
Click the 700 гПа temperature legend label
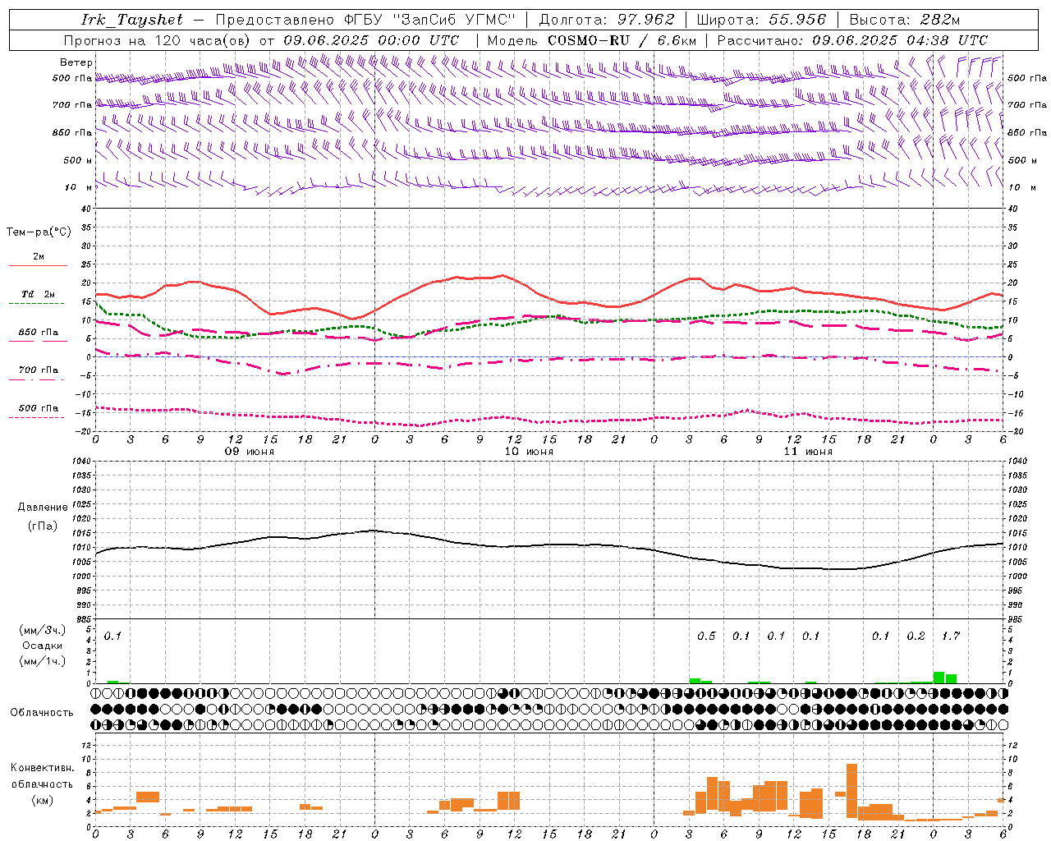click(38, 370)
